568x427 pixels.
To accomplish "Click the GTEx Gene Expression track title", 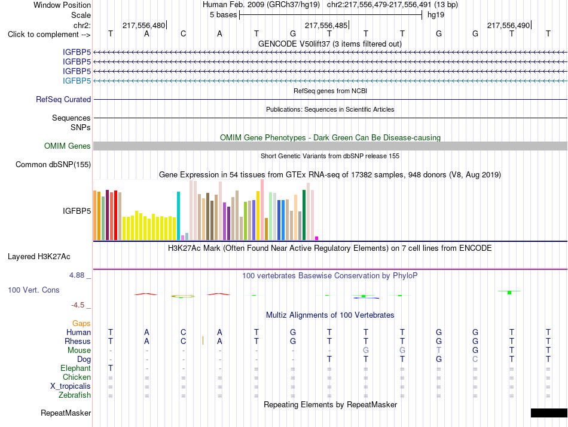I will click(x=330, y=175).
